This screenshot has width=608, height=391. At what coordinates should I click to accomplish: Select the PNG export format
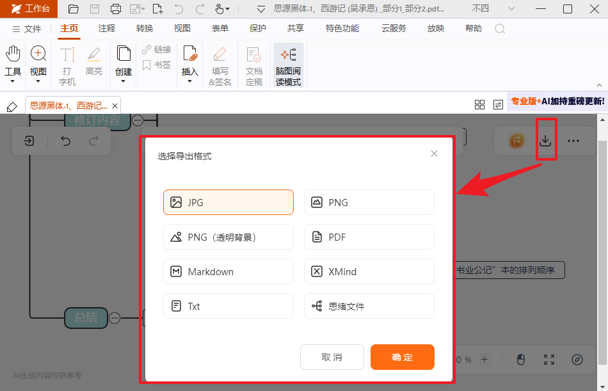(369, 202)
